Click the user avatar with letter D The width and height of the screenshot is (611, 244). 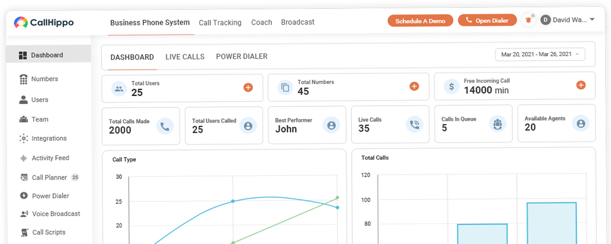pos(545,20)
